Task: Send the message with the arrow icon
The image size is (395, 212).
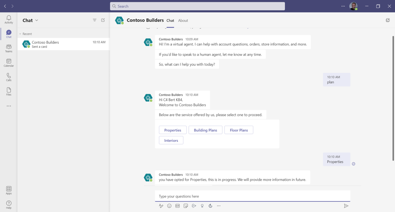Action: pyautogui.click(x=346, y=206)
